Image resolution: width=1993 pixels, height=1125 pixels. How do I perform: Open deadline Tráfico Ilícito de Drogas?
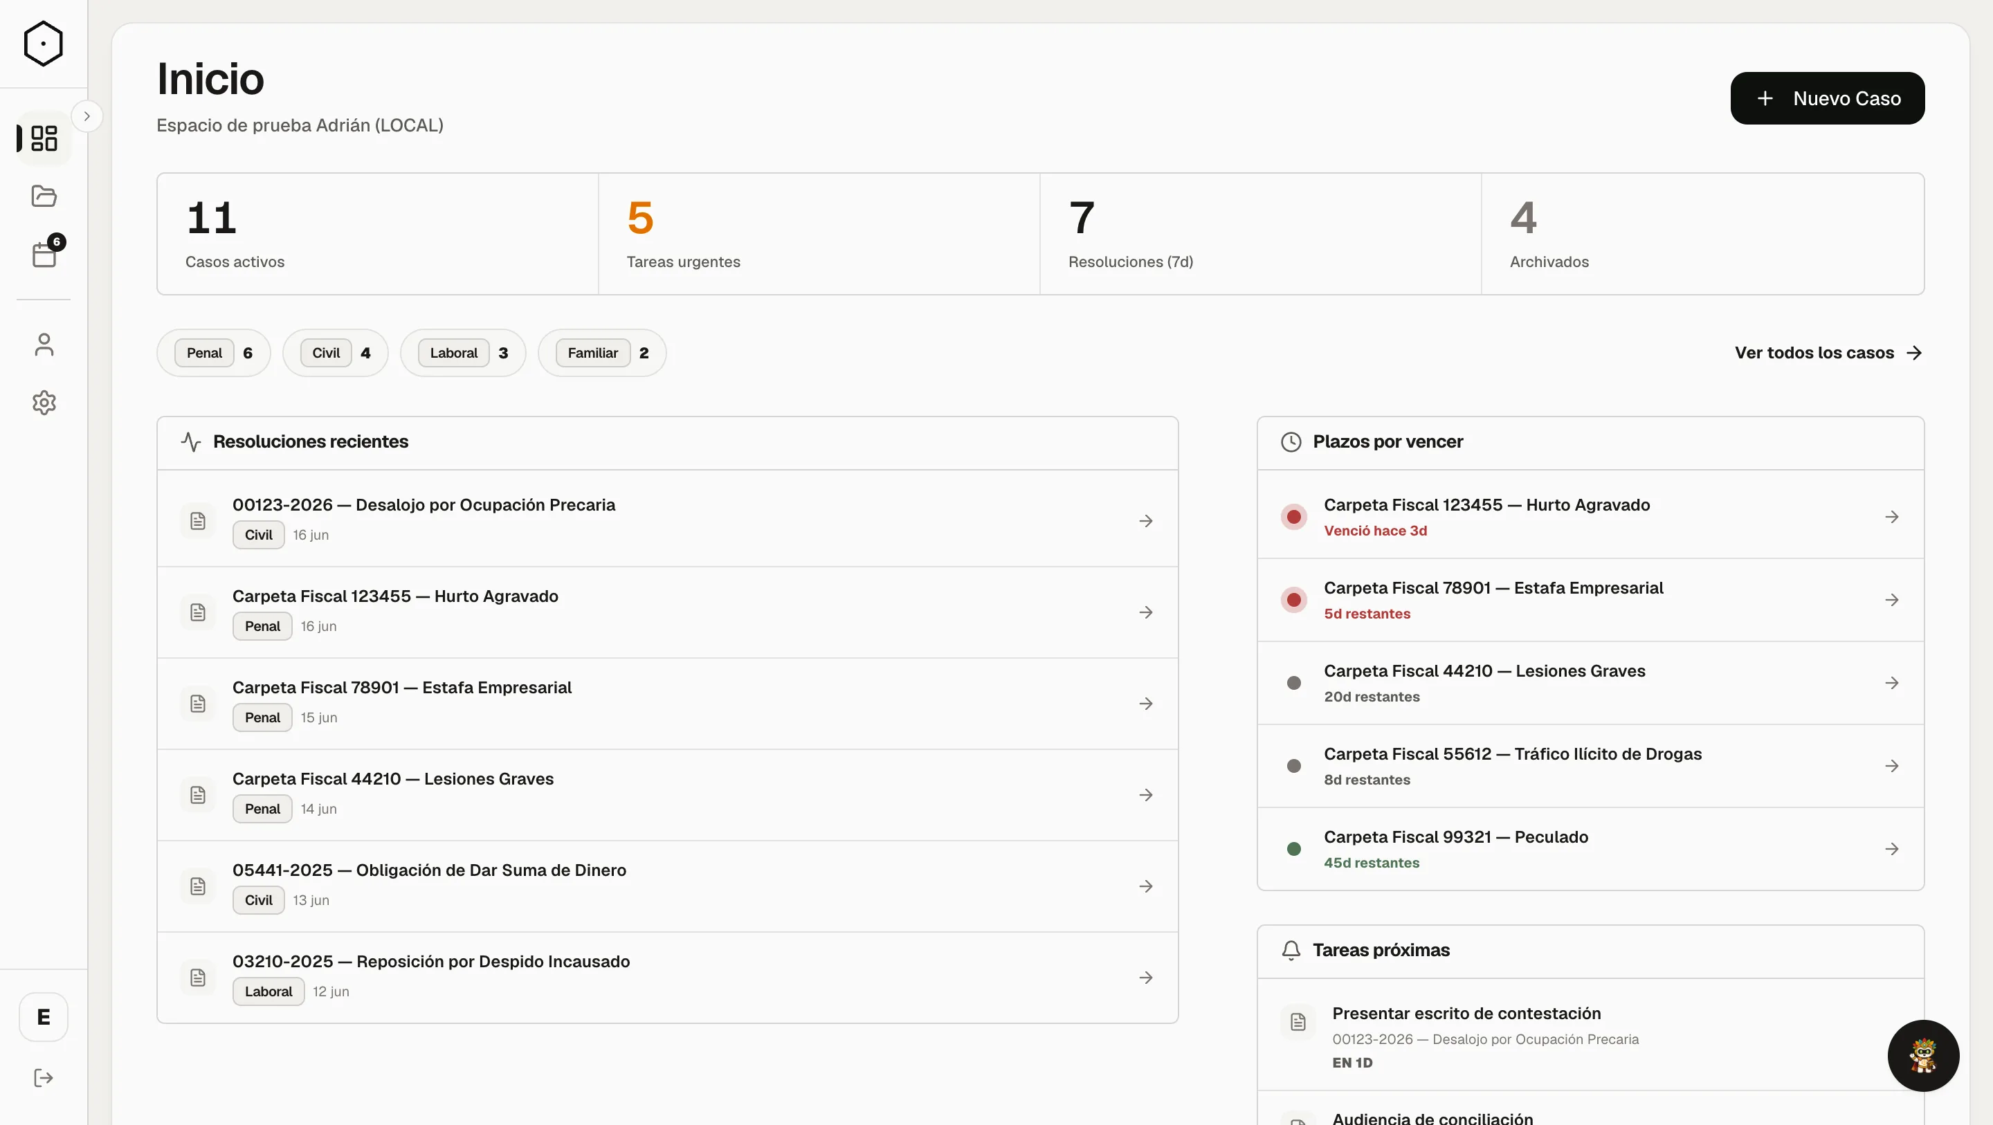(1590, 766)
